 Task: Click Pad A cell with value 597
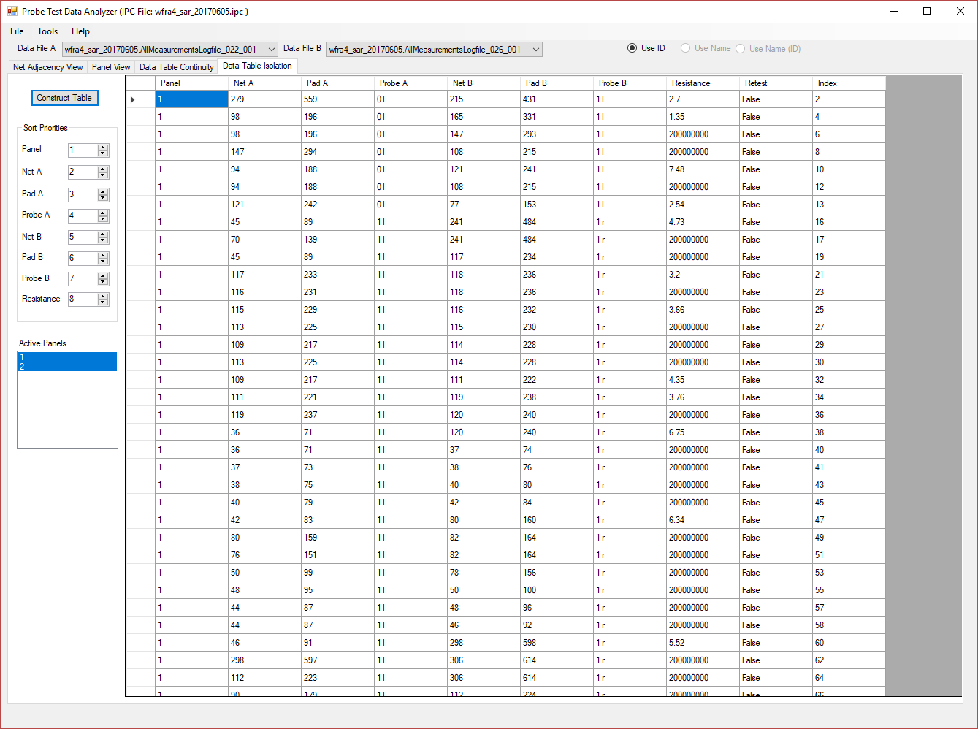pyautogui.click(x=337, y=660)
